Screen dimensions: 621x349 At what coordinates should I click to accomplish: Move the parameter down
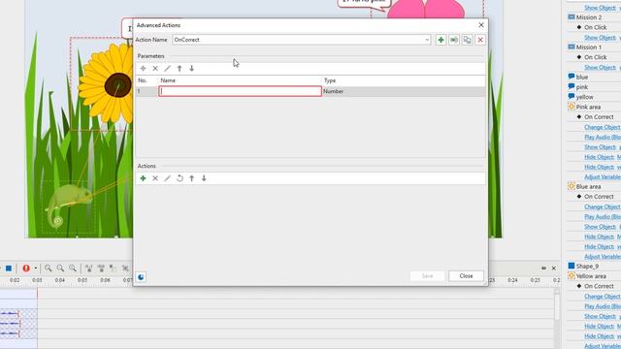pyautogui.click(x=192, y=69)
